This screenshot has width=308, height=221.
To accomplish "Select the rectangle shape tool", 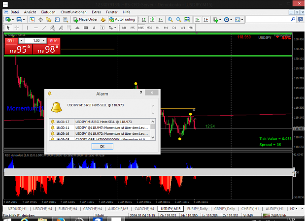I will [x=86, y=28].
